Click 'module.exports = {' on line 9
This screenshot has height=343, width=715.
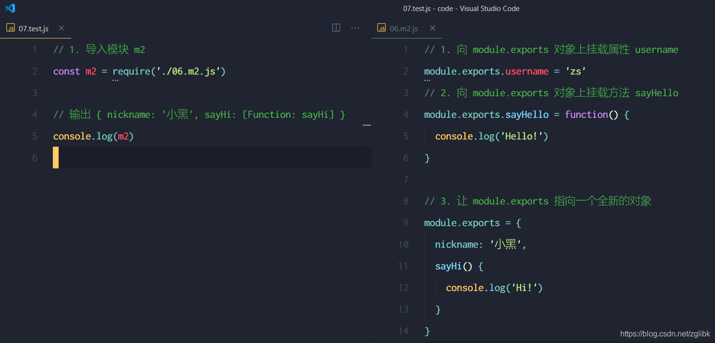(473, 223)
